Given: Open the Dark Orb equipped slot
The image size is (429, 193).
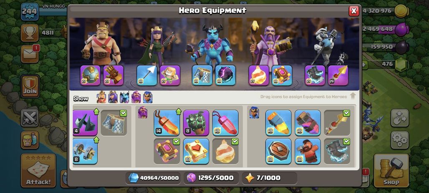Looking at the screenshot, I should tap(225, 75).
